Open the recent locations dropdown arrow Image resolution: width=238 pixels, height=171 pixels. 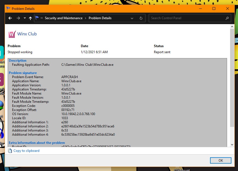click(x=25, y=18)
